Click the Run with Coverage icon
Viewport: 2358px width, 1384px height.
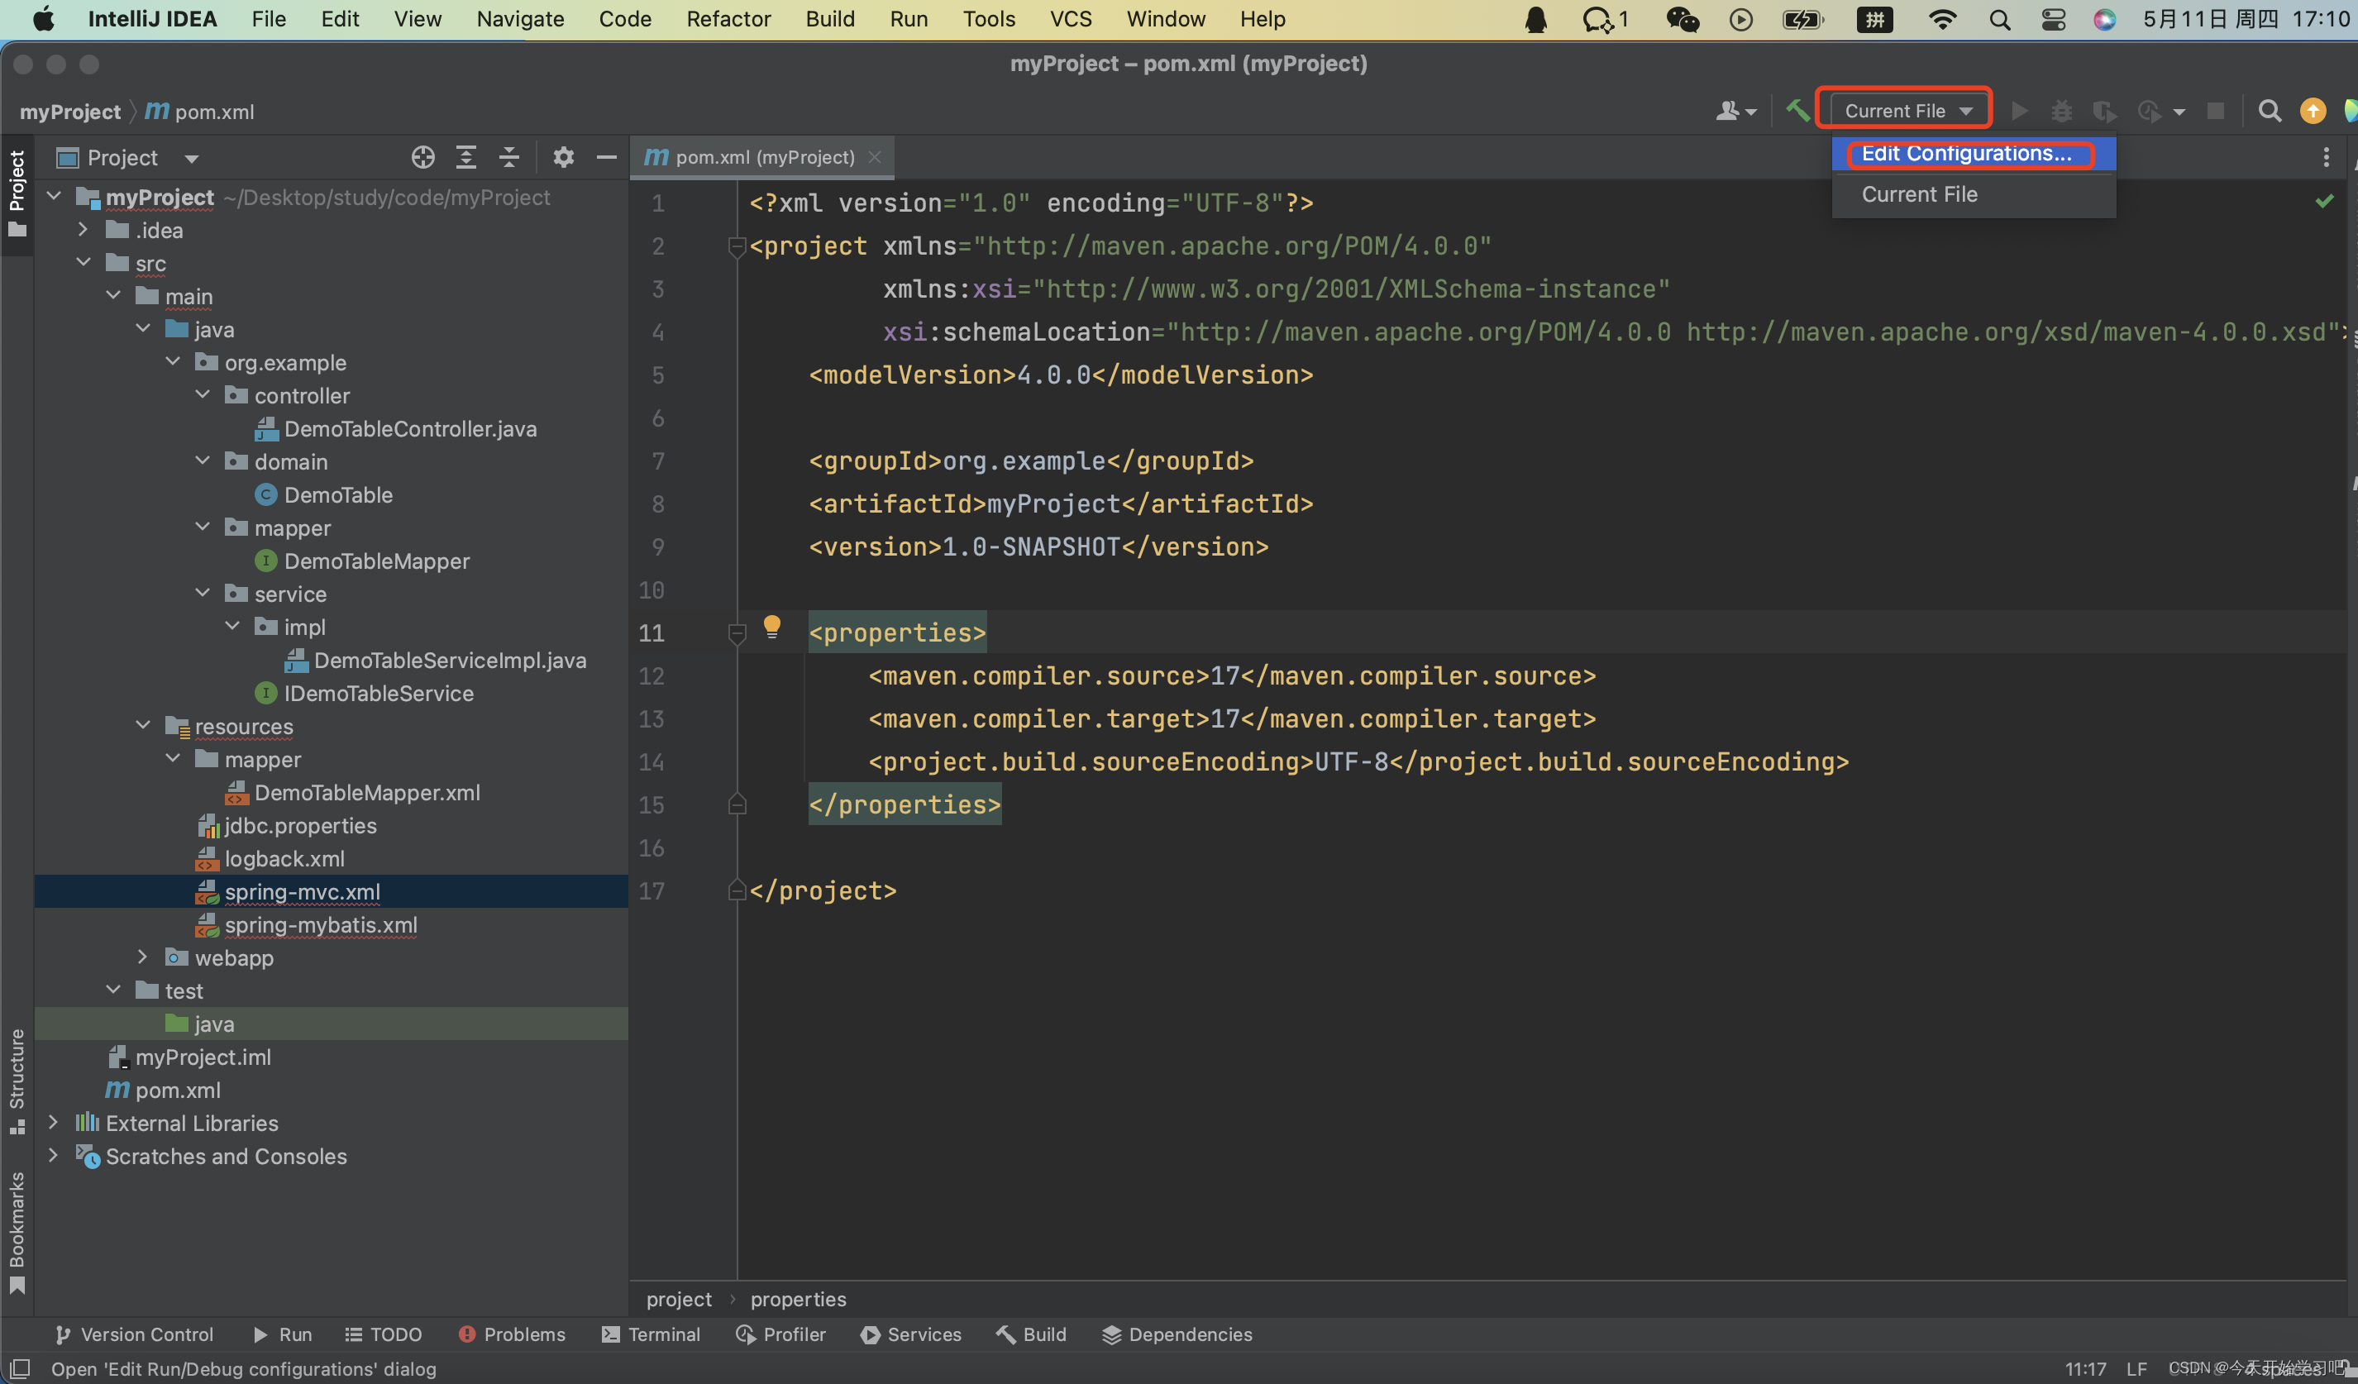(x=2104, y=112)
